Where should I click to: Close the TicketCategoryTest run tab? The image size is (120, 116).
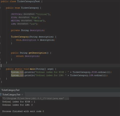coord(22,95)
